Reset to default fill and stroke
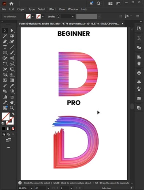This screenshot has height=190, width=144. (3, 123)
